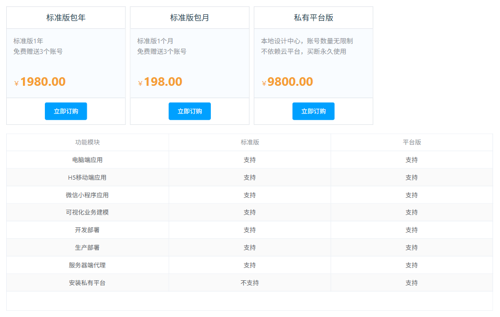Select the 私有平台版 card title

[x=313, y=18]
